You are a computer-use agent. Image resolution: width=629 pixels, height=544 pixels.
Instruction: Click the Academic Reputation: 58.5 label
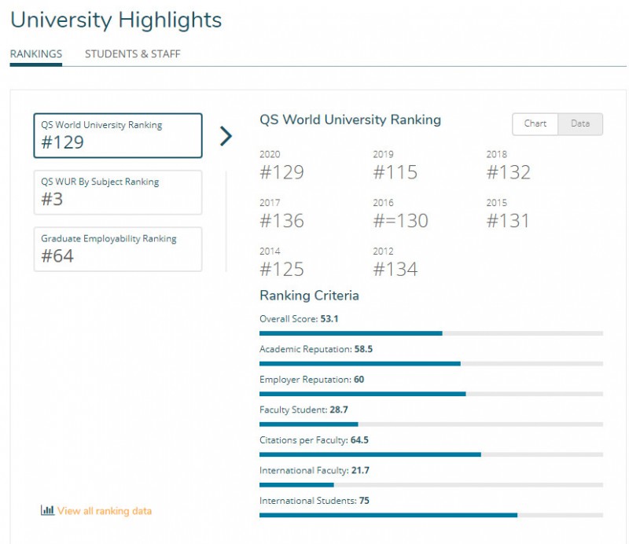coord(316,349)
